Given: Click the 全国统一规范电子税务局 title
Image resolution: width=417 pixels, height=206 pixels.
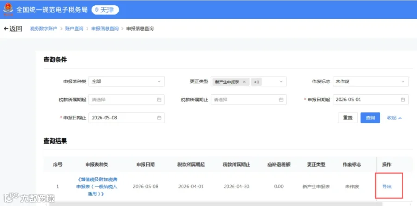Looking at the screenshot, I should tap(51, 10).
